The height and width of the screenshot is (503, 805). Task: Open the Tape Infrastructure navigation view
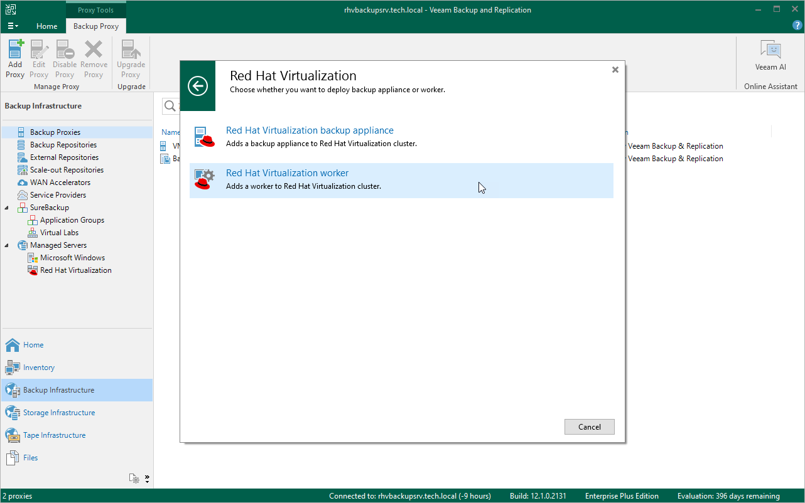77,435
